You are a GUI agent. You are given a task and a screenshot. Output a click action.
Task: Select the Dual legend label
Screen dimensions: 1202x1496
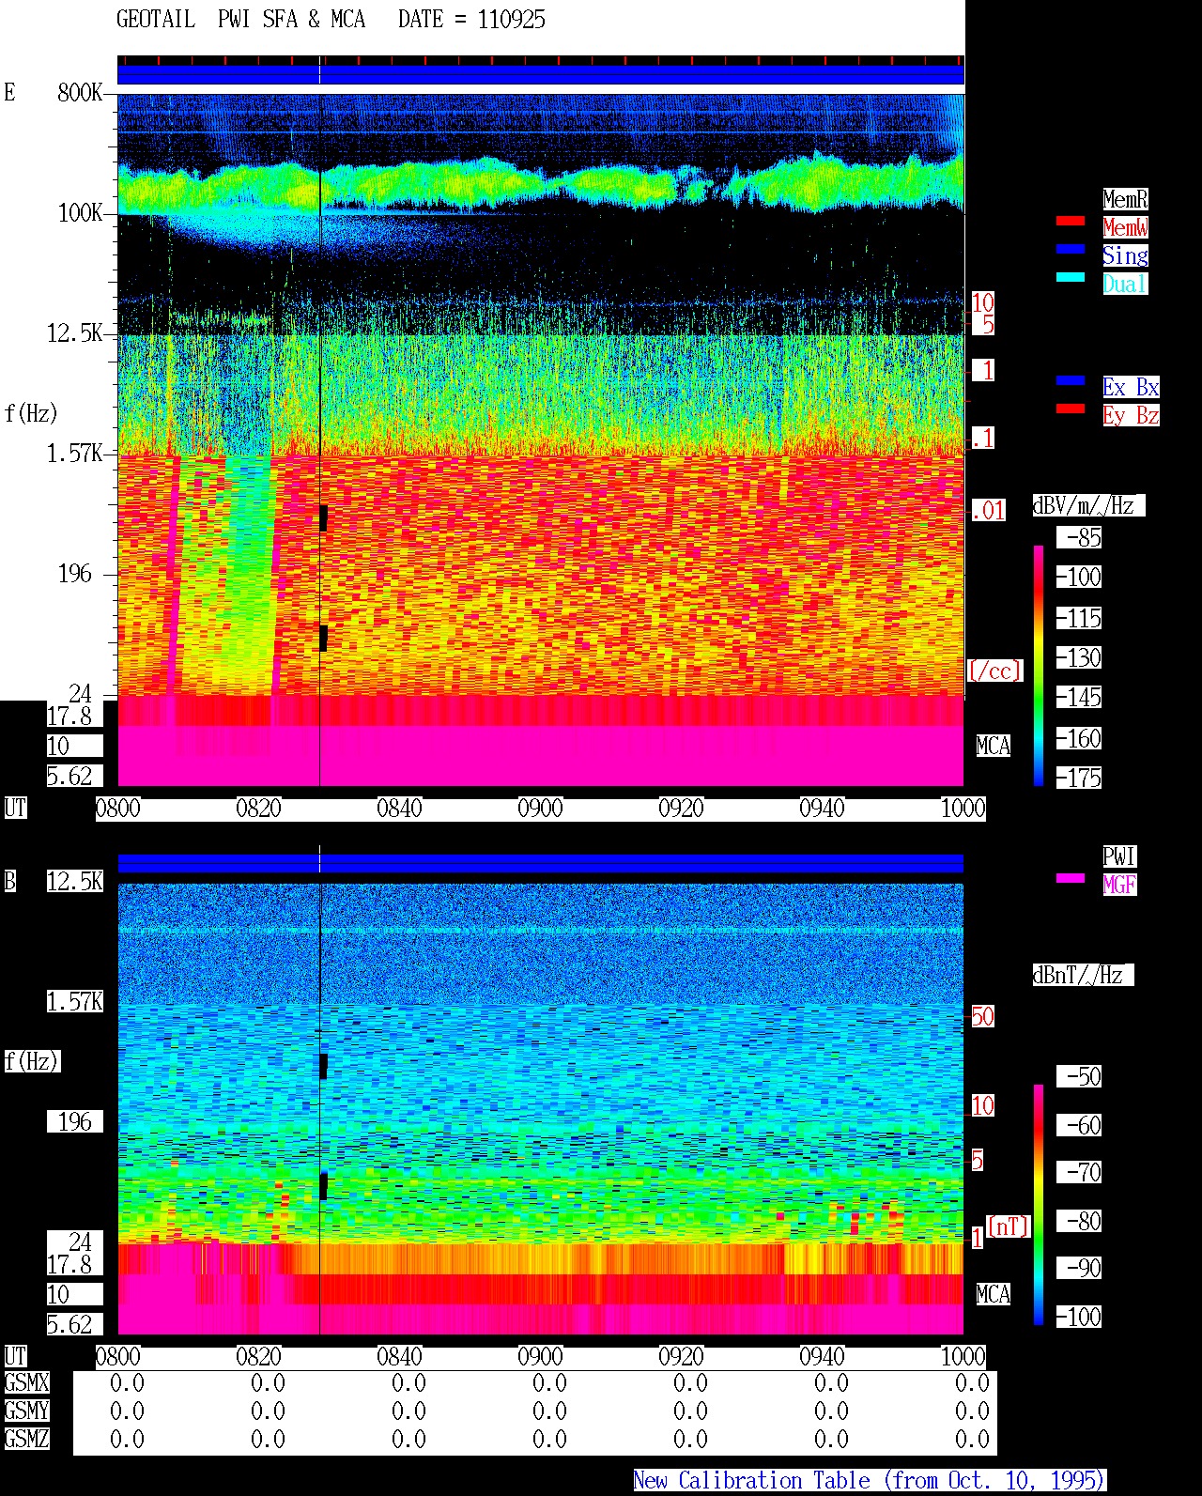tap(1125, 284)
